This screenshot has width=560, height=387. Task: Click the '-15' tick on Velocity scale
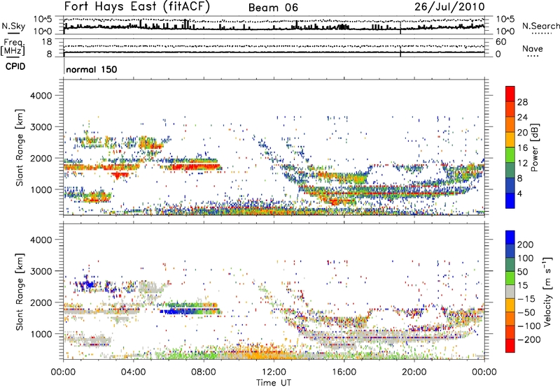click(526, 299)
